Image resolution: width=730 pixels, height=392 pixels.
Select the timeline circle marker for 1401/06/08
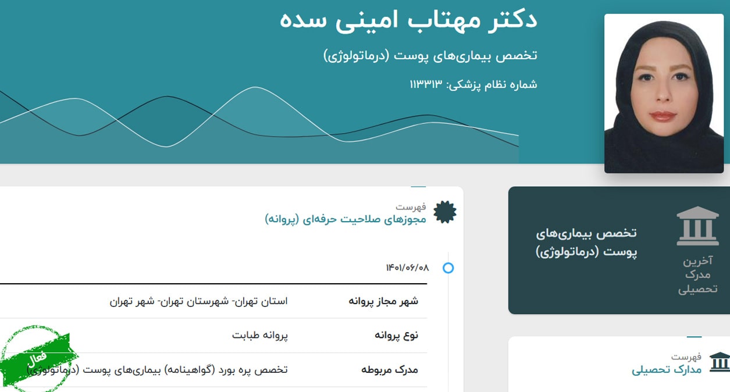448,268
